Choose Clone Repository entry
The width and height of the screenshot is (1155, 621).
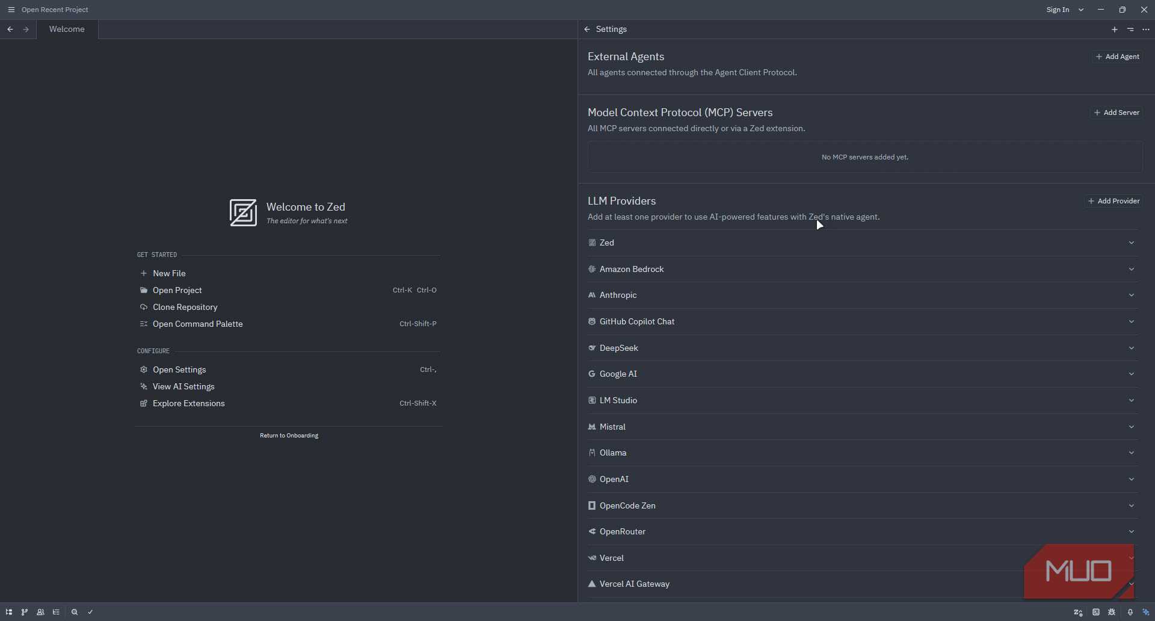(x=288, y=307)
